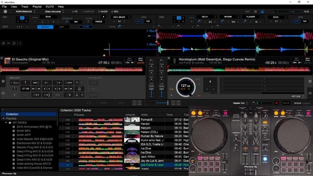
Task: Select the CFX DEFAULT bank
Action: [x=45, y=27]
